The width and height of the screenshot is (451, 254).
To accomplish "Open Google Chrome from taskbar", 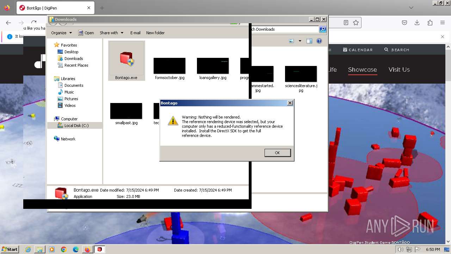I will pos(63,249).
